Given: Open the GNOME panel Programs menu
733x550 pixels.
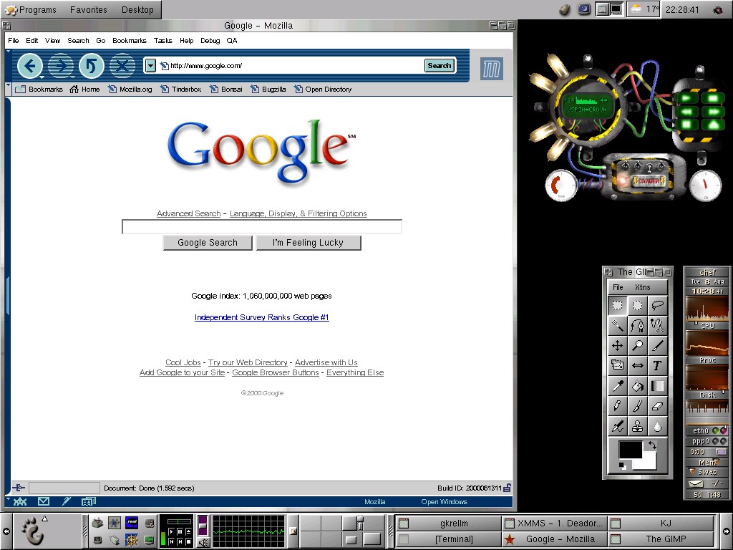Looking at the screenshot, I should tap(31, 10).
